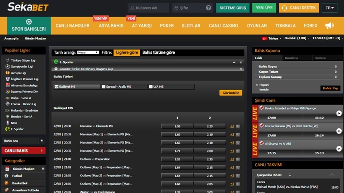Pick odds 2.35 for Preparation at 21:00

[210, 159]
